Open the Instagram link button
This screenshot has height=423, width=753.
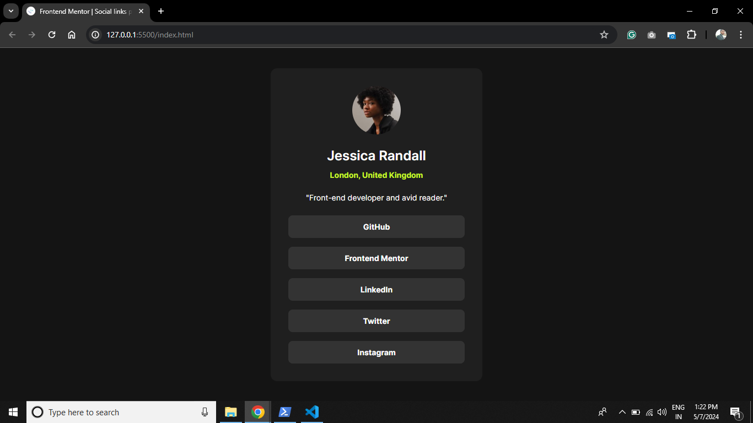point(376,352)
